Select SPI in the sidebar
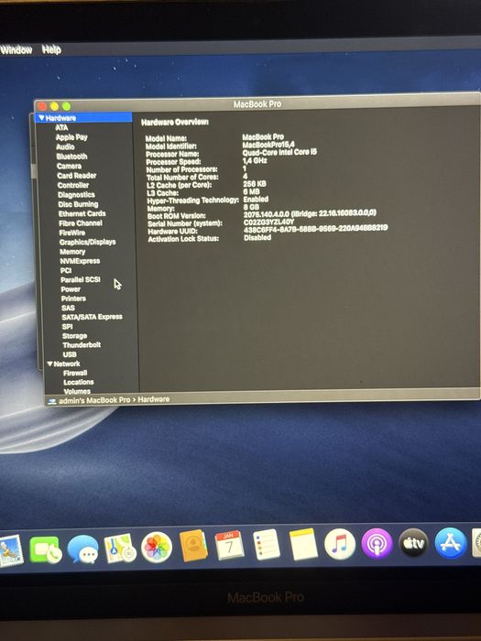The image size is (481, 641). pyautogui.click(x=68, y=326)
